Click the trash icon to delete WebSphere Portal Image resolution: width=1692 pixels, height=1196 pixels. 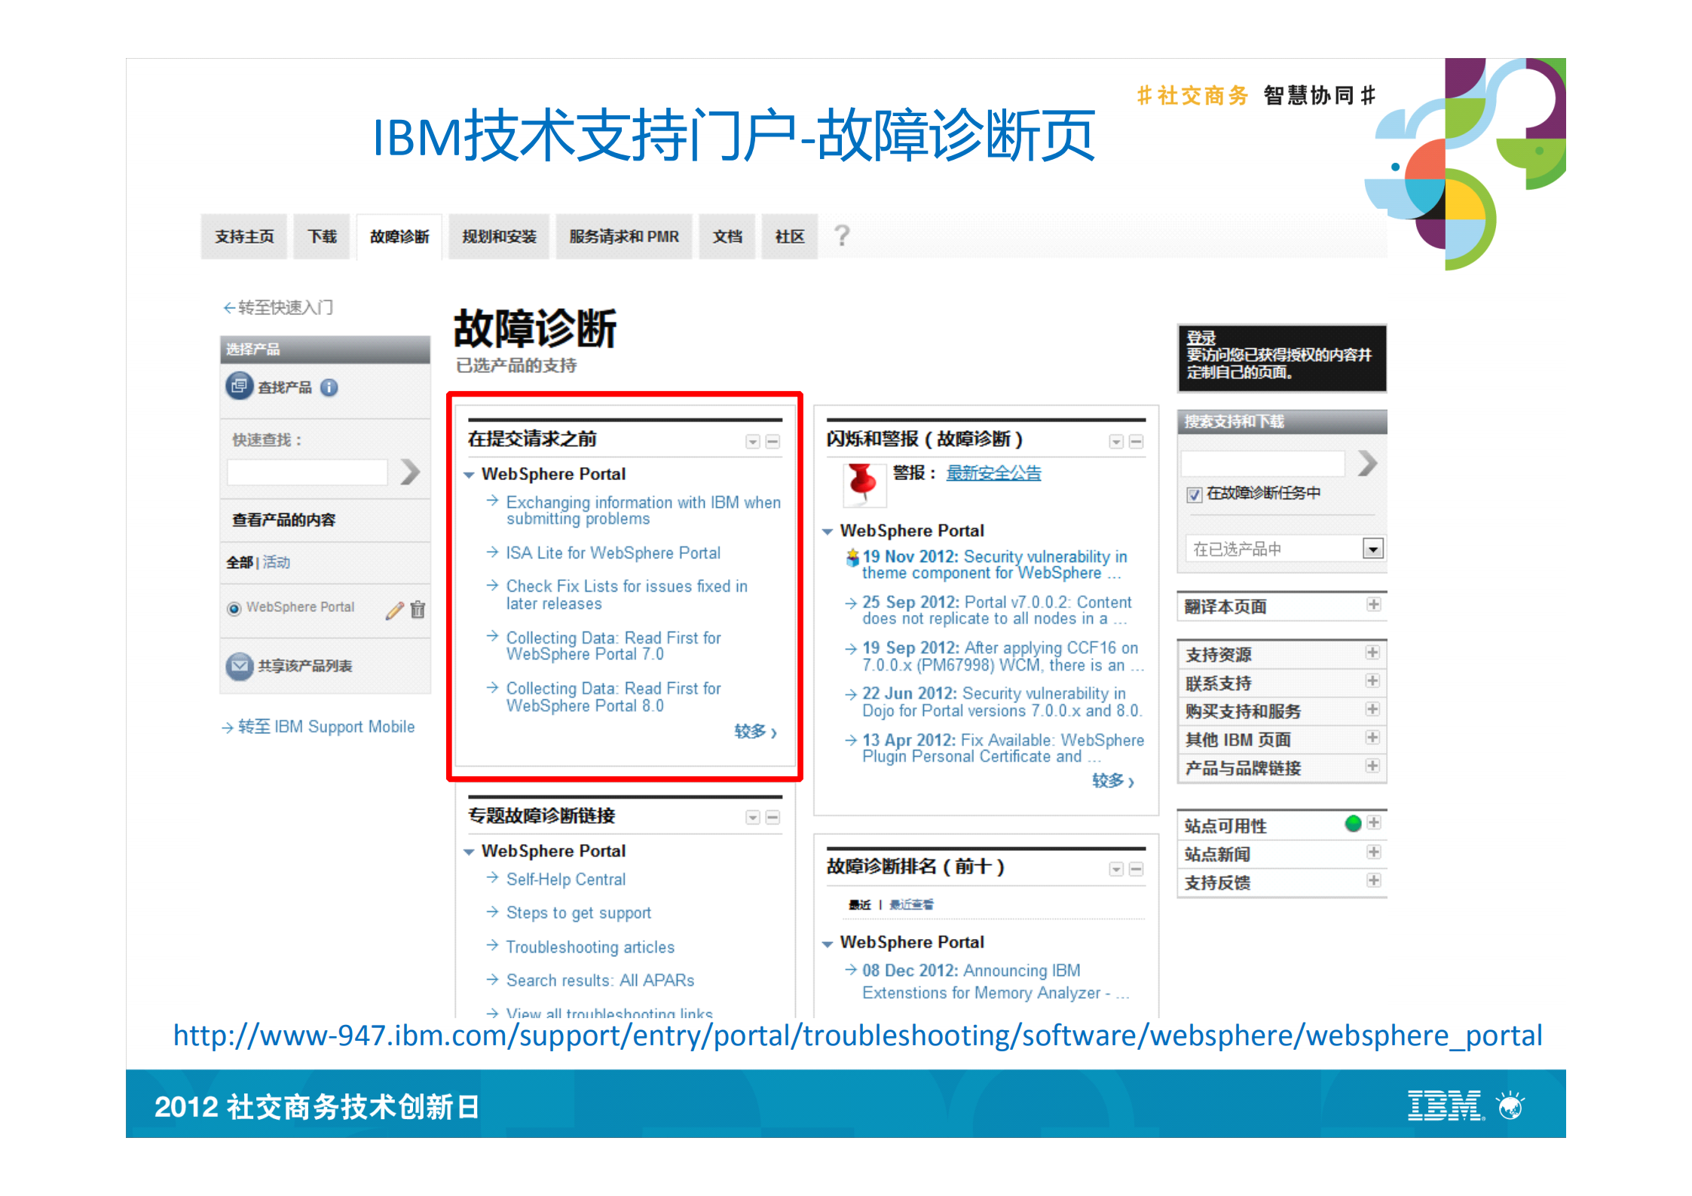point(418,611)
